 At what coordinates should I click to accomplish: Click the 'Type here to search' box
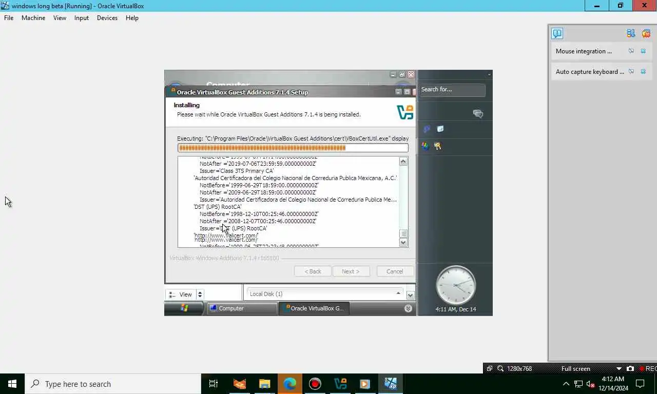113,384
